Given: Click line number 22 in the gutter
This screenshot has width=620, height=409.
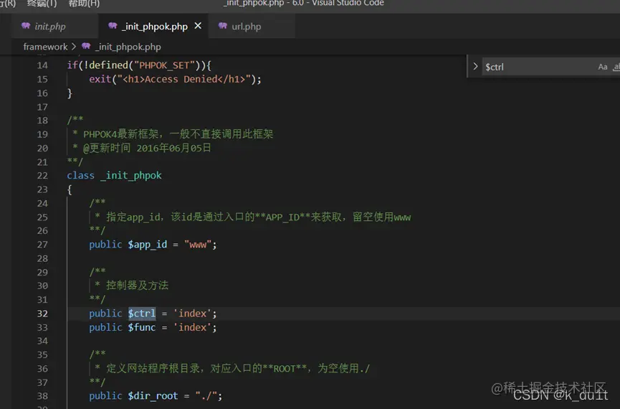Looking at the screenshot, I should (x=42, y=175).
